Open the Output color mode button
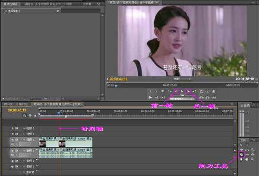Image resolution: width=259 pixels, height=176 pixels. coord(214,91)
